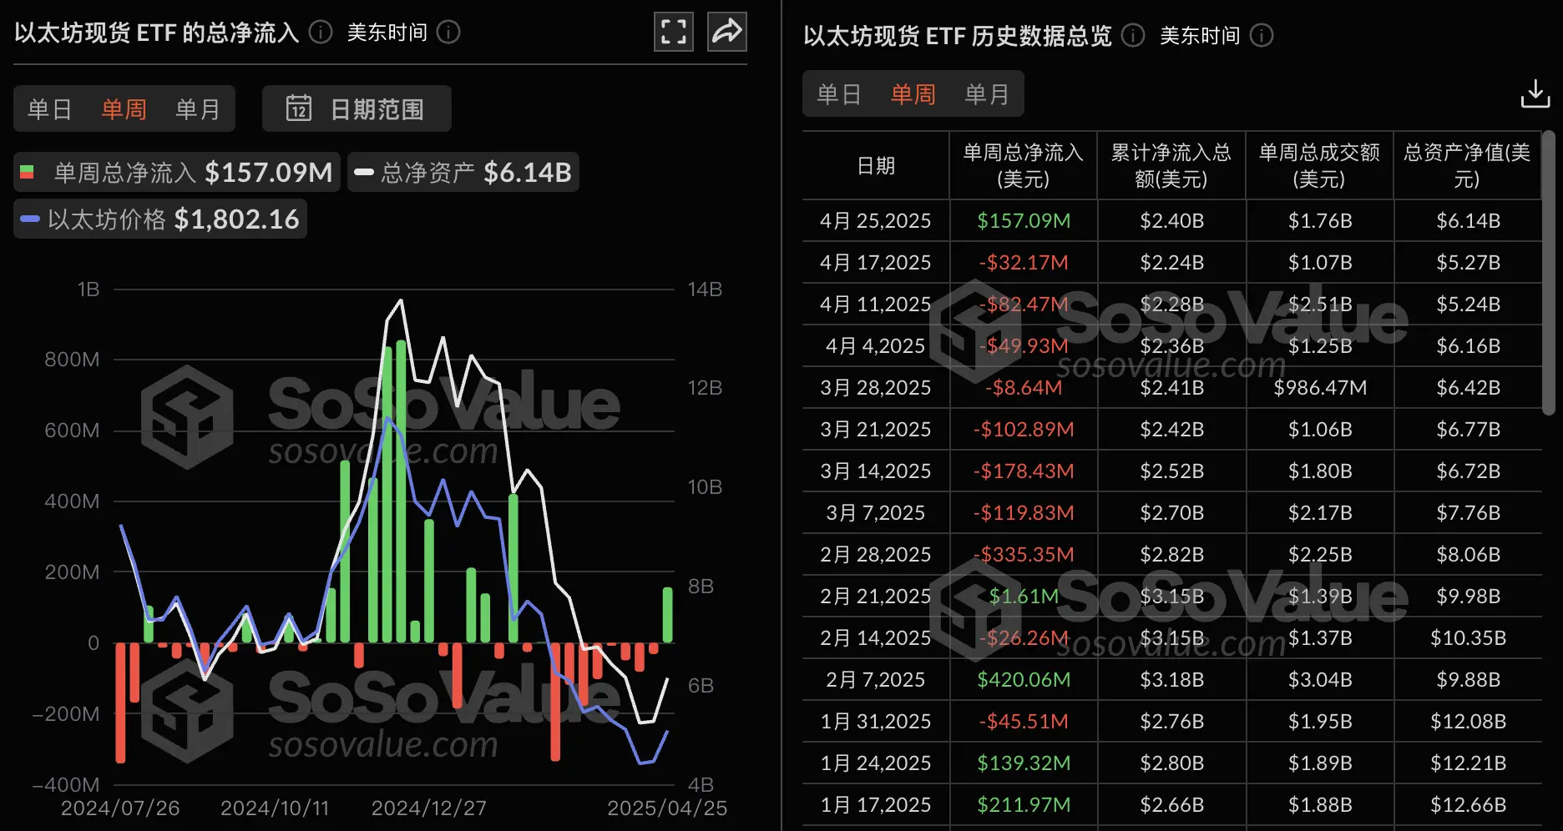Click the 2月 21,2025 date cell
This screenshot has width=1563, height=831.
(876, 597)
